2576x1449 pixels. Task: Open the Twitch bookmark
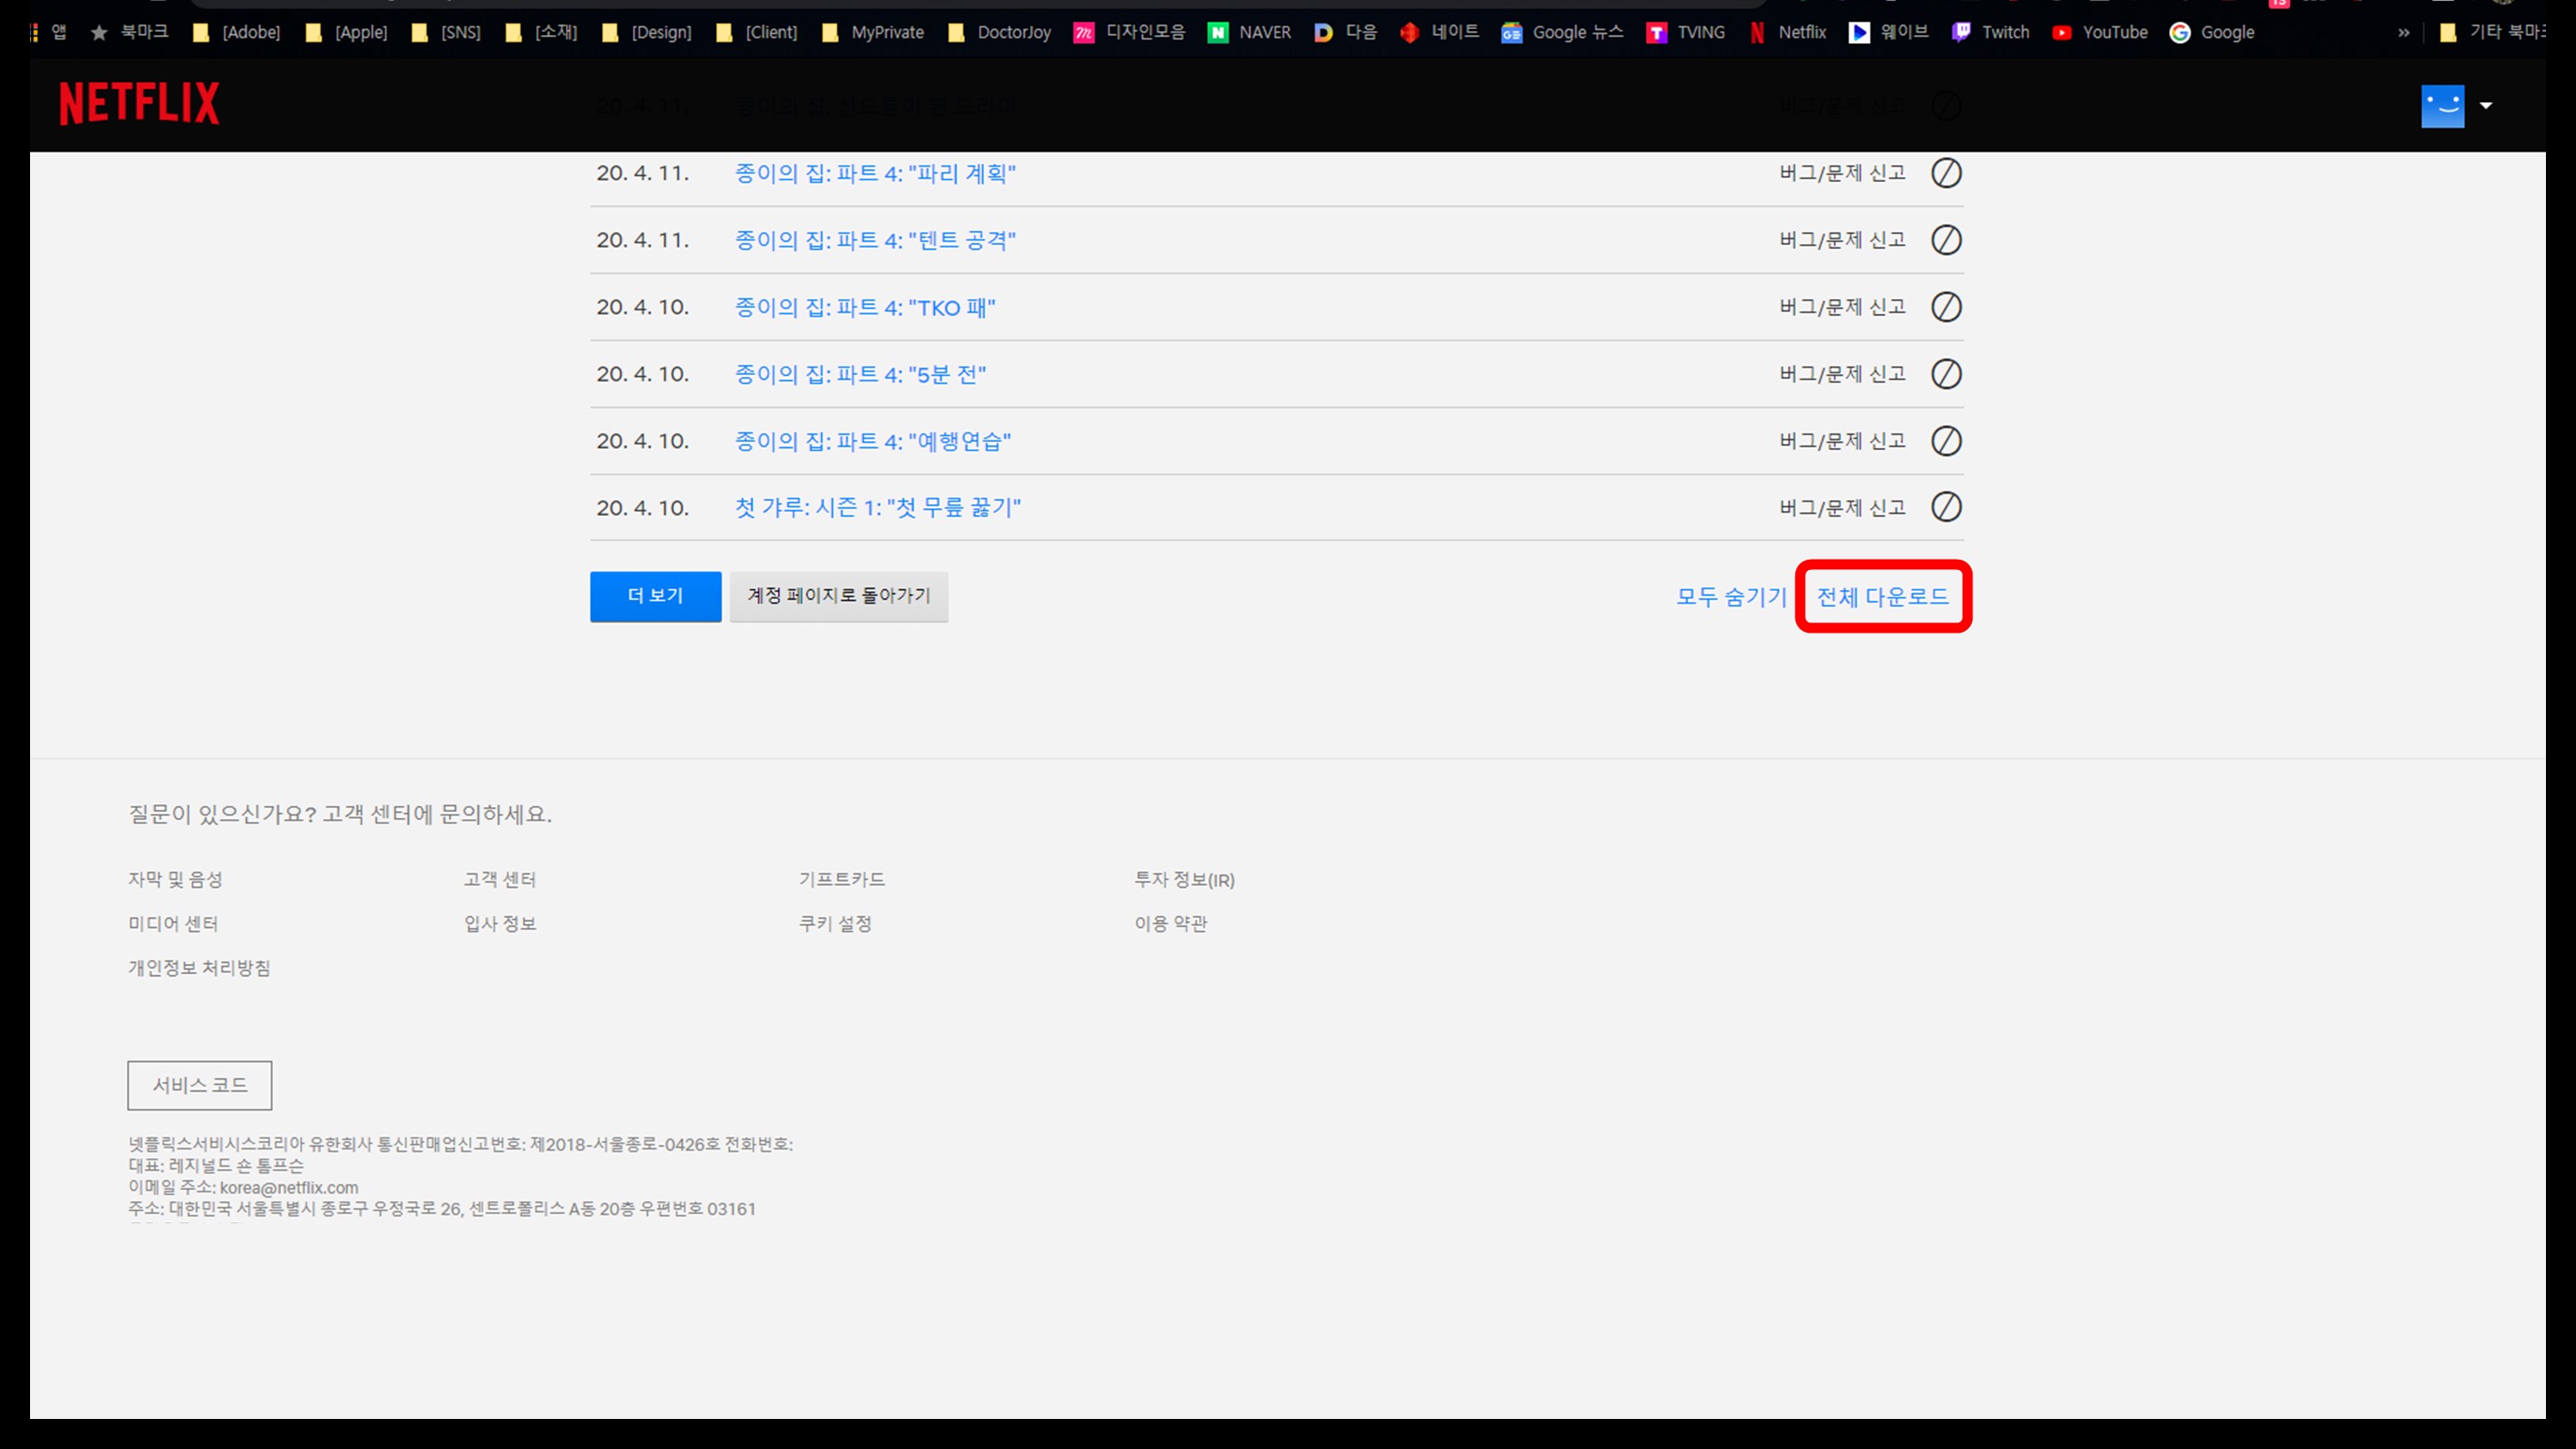coord(1991,32)
